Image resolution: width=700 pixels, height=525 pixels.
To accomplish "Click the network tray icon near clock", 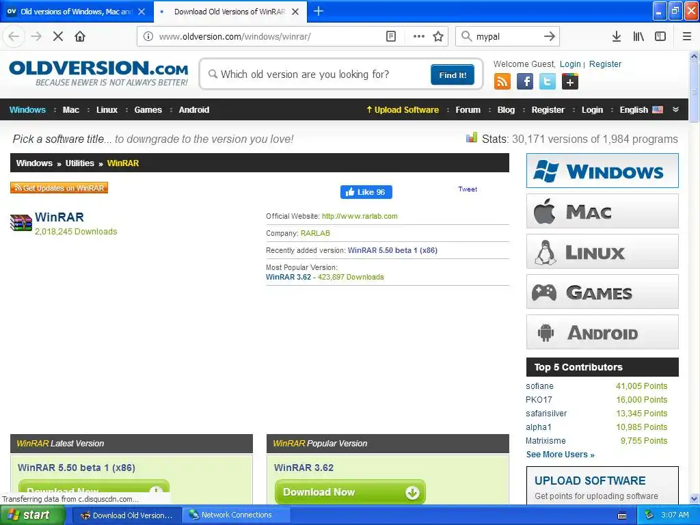I will click(649, 515).
